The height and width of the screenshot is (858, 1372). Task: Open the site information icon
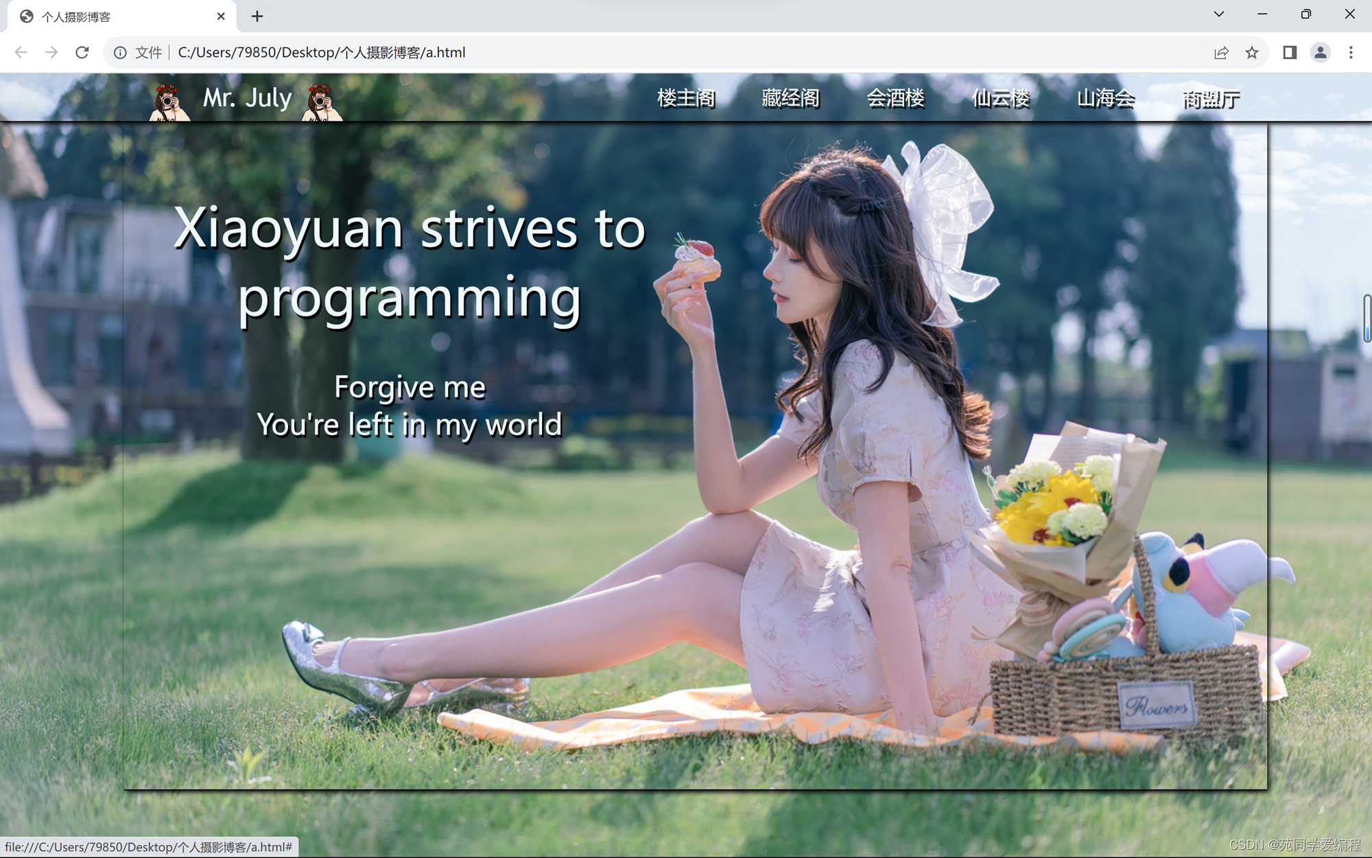120,53
